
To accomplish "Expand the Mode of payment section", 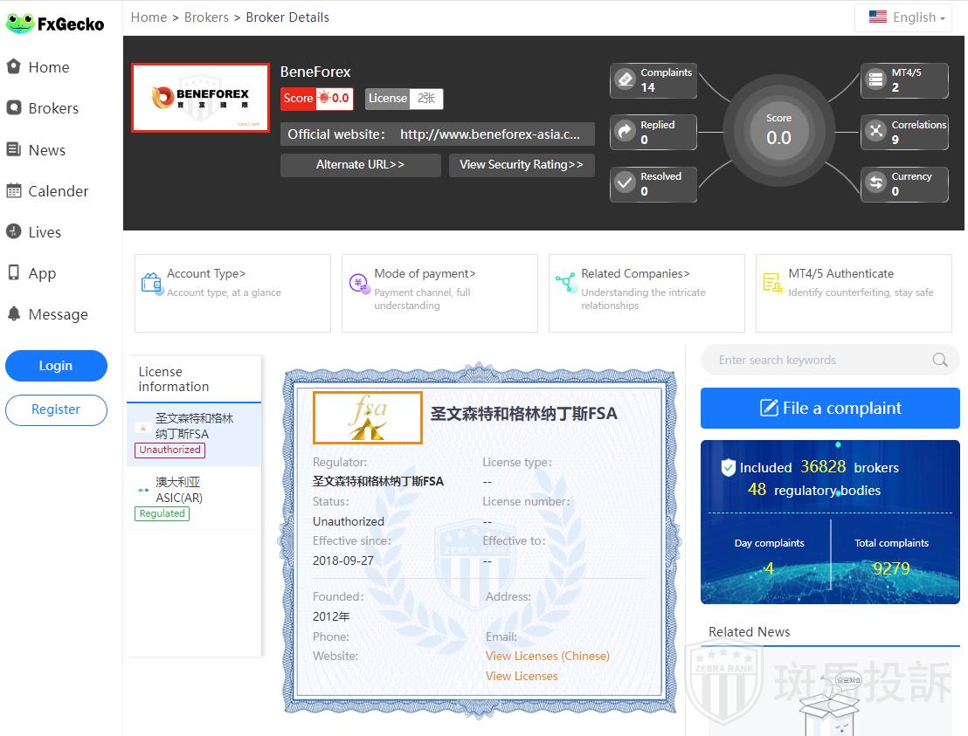I will 439,292.
